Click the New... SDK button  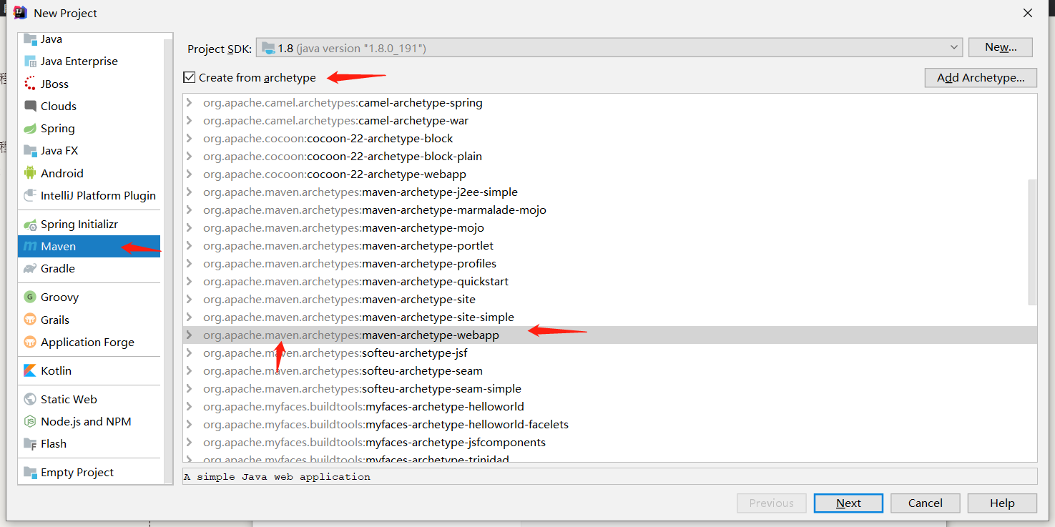pos(1001,47)
